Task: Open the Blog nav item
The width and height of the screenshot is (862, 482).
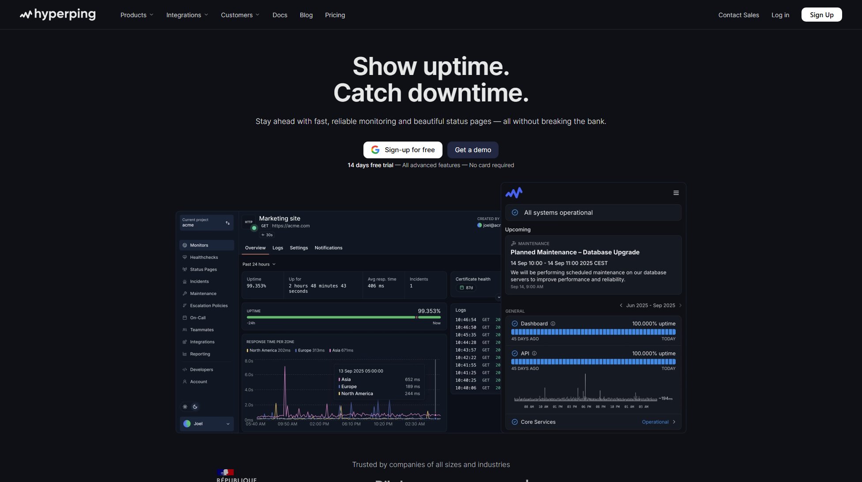Action: pos(306,15)
